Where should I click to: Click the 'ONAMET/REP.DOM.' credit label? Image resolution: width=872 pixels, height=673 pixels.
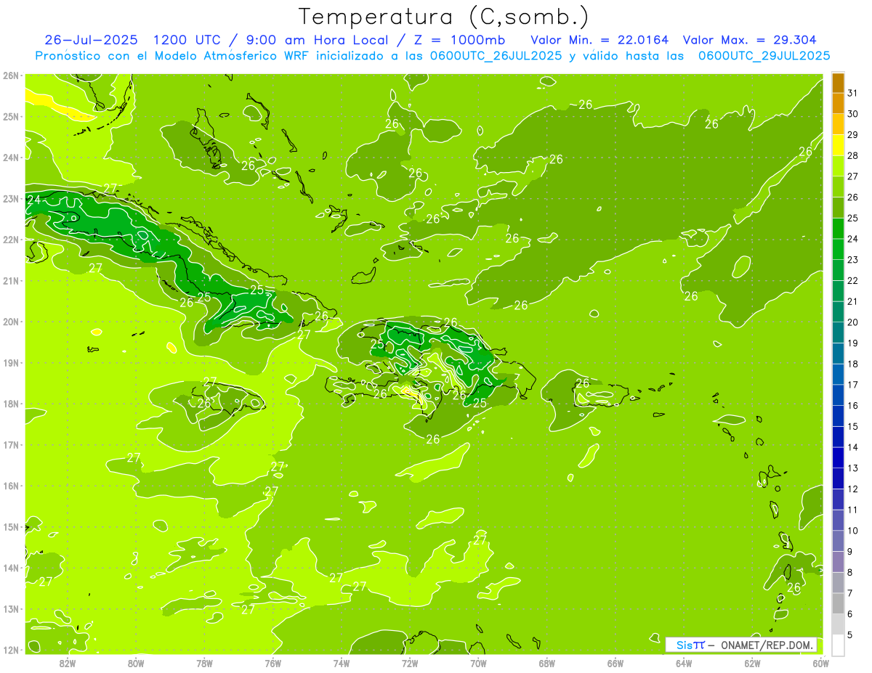pyautogui.click(x=767, y=645)
